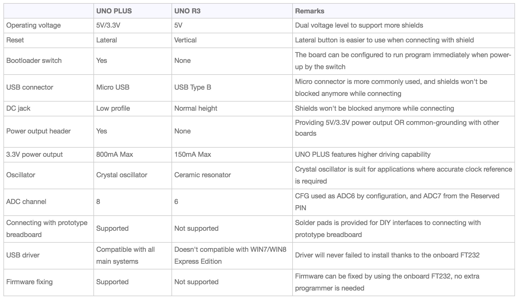The height and width of the screenshot is (301, 519).
Task: Select the Operating voltage row label
Action: coord(33,25)
